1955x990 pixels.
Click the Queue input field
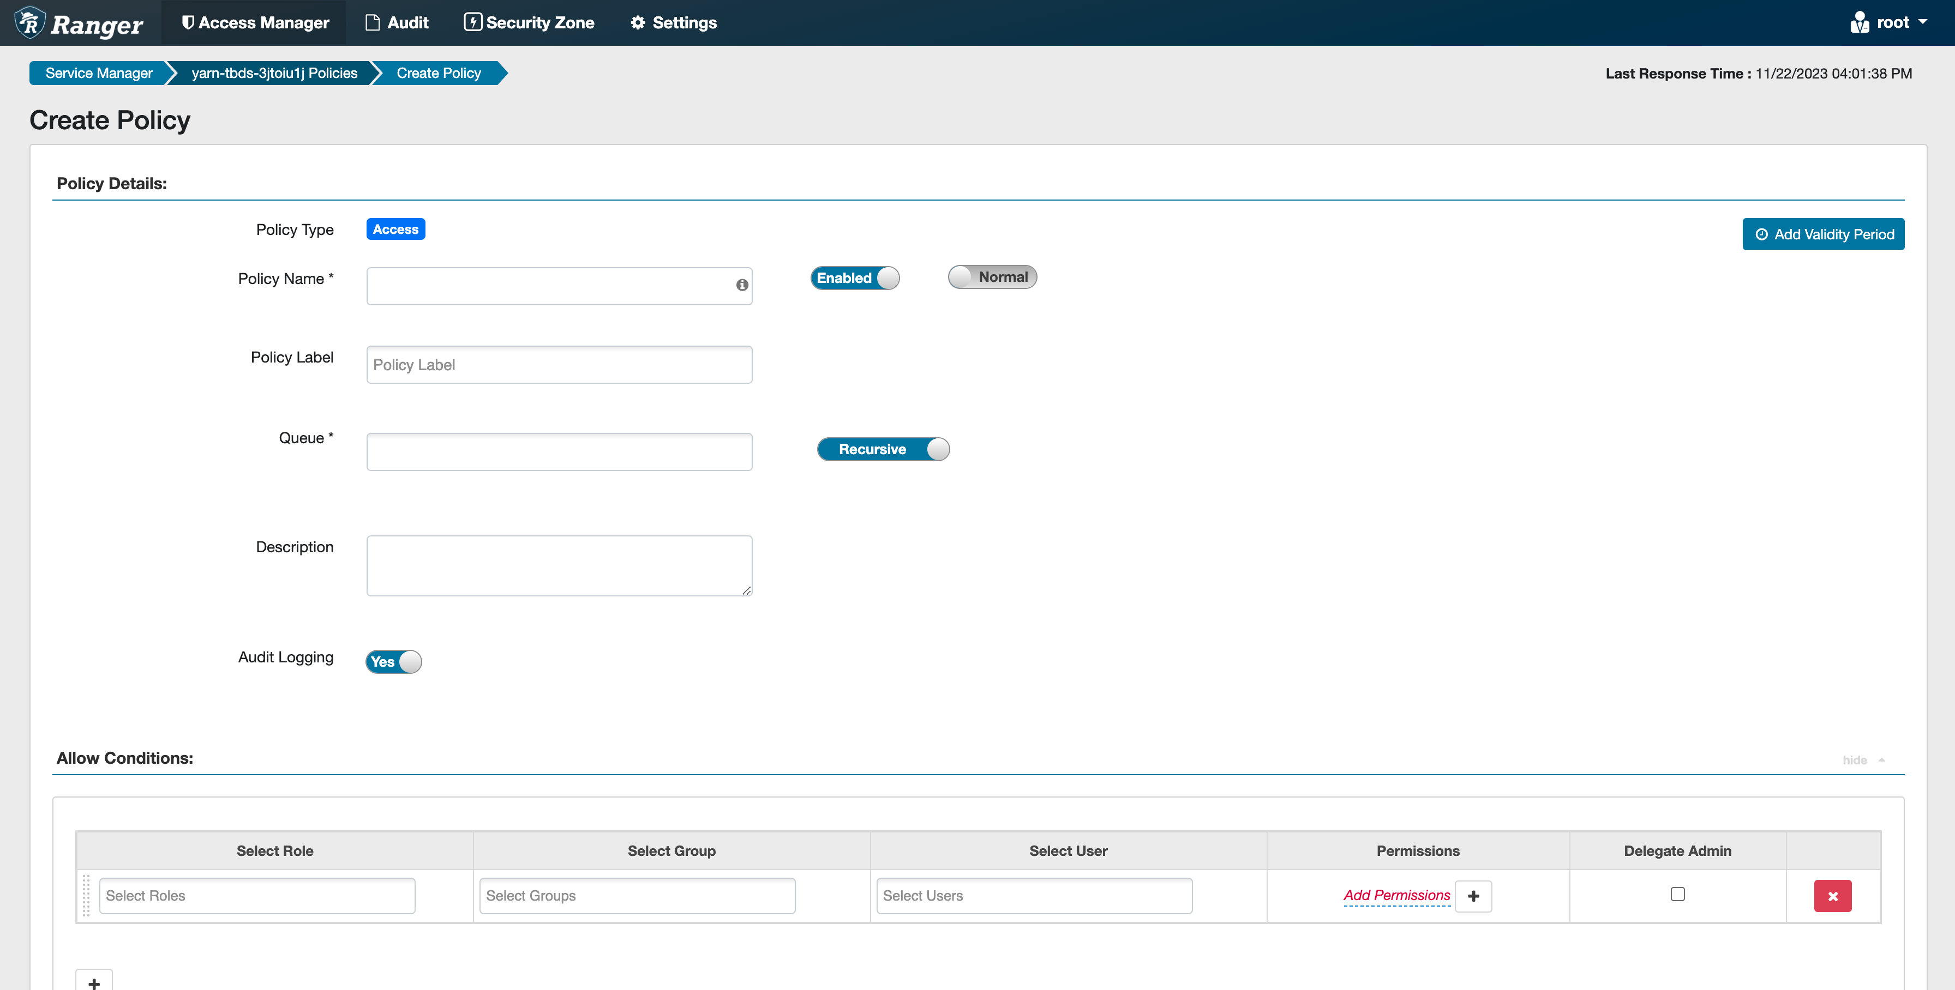(559, 452)
